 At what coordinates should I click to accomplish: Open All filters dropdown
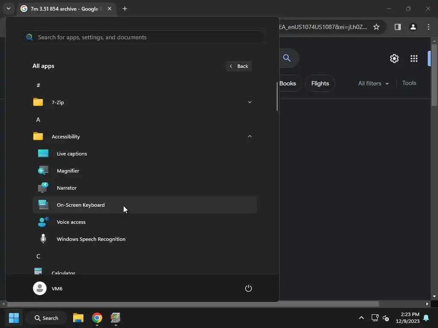[373, 83]
